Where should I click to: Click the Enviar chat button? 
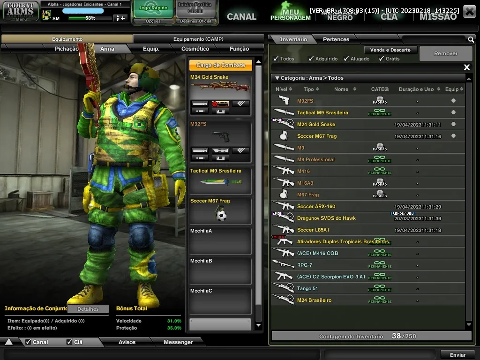point(457,355)
